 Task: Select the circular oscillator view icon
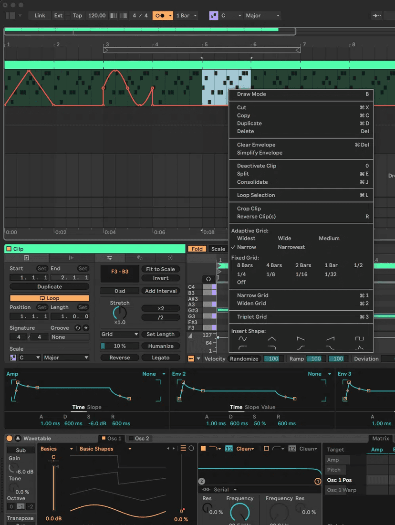(x=191, y=448)
